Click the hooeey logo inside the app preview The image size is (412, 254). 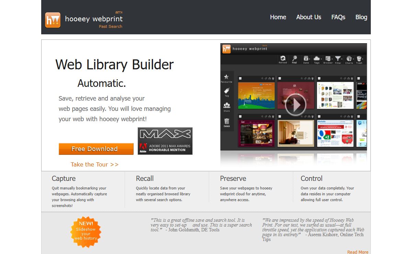(x=226, y=49)
